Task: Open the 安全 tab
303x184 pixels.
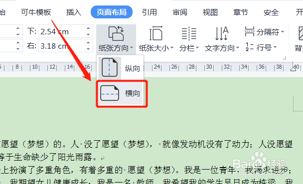Action: tap(271, 12)
